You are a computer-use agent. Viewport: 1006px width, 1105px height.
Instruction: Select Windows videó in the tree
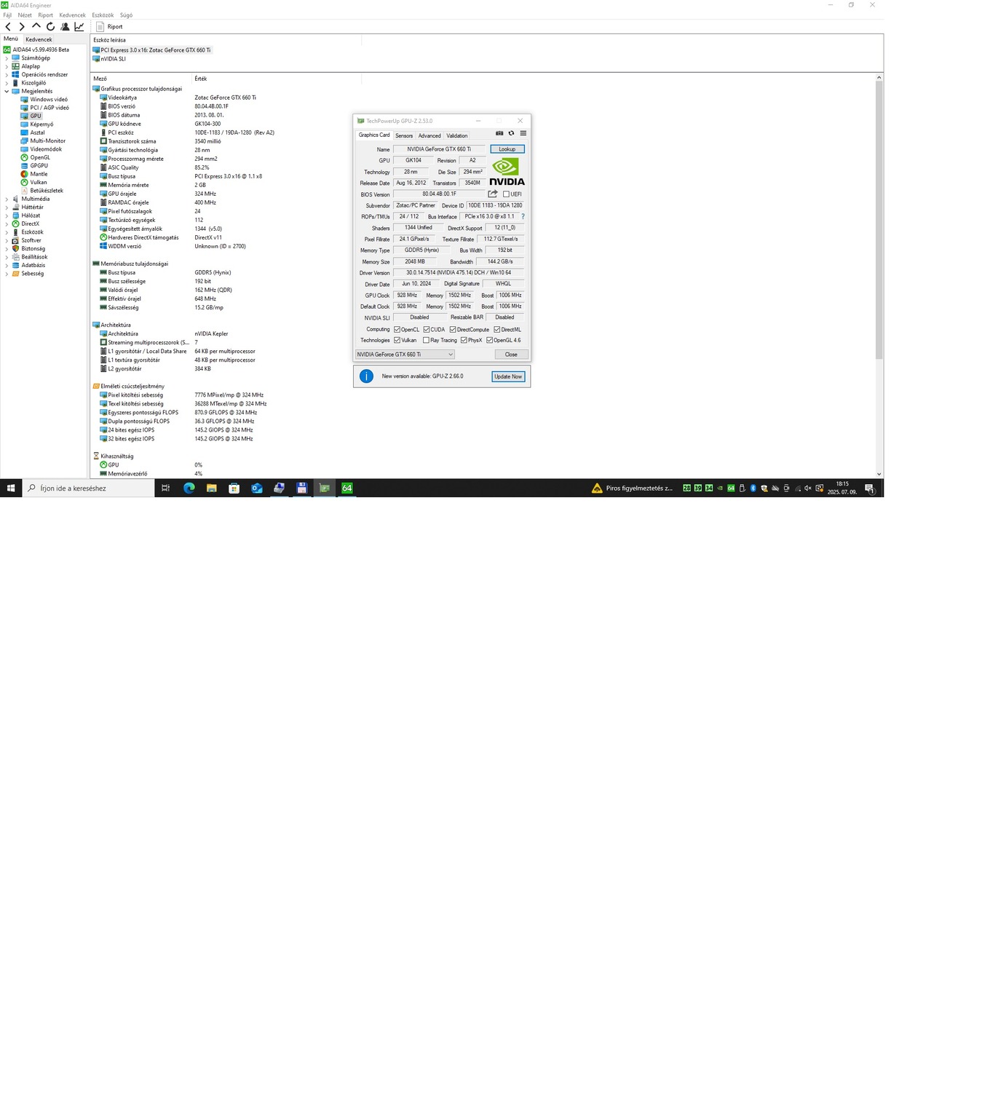tap(49, 100)
